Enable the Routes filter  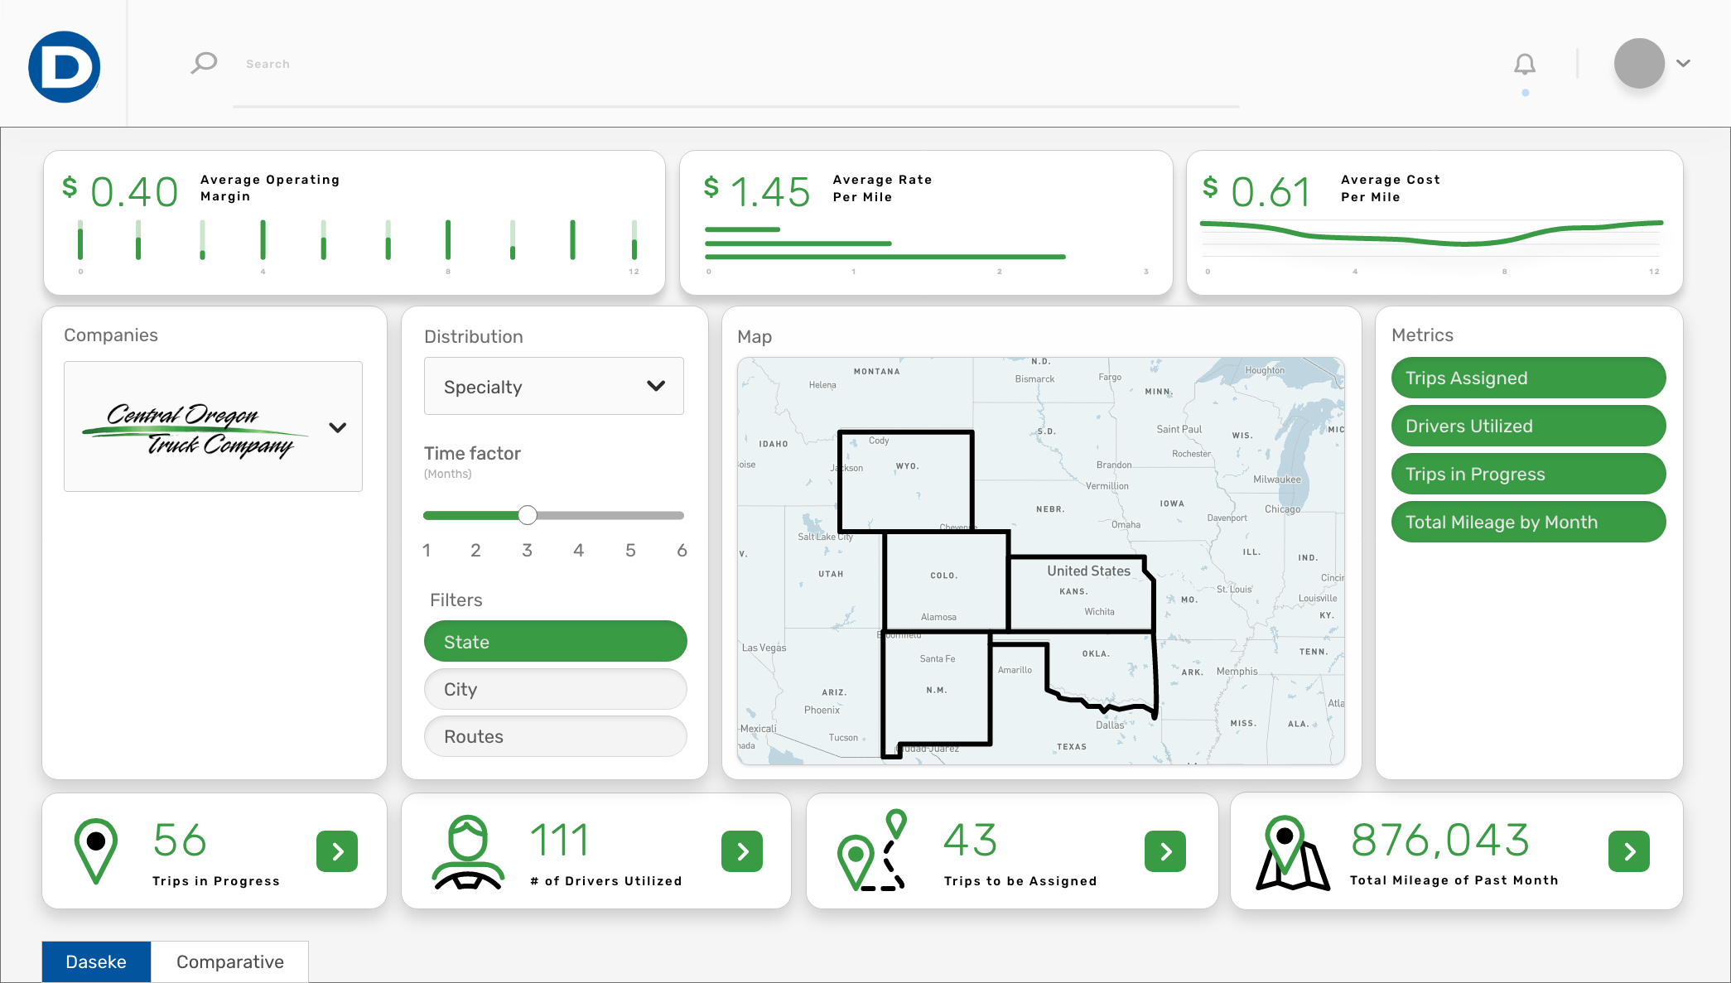(555, 736)
